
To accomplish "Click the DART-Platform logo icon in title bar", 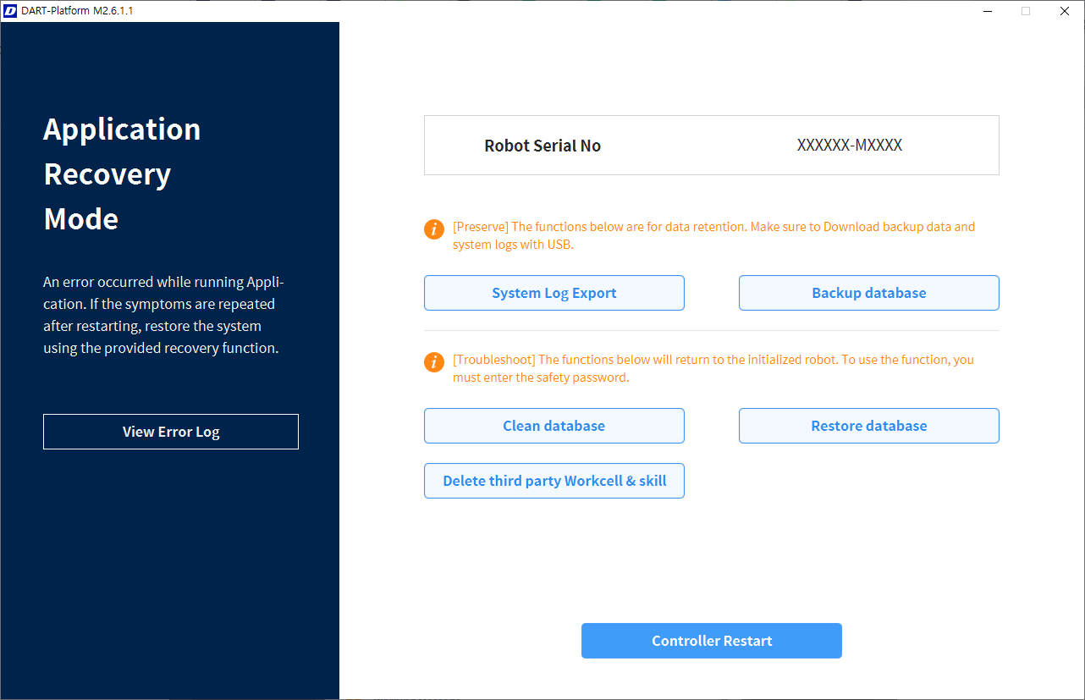I will (10, 11).
